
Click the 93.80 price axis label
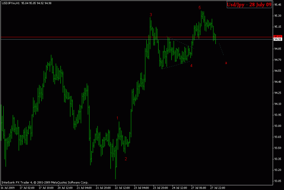[278, 126]
